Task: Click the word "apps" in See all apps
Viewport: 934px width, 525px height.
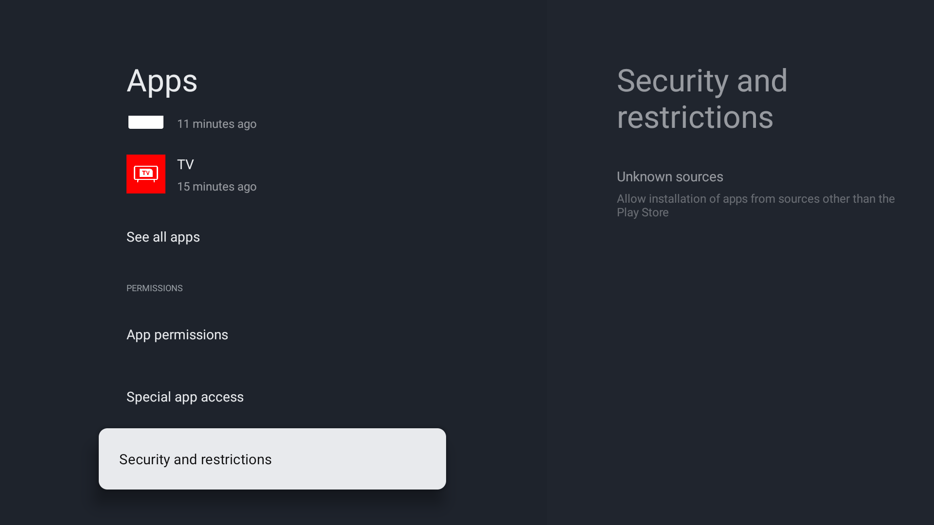Action: [x=185, y=237]
